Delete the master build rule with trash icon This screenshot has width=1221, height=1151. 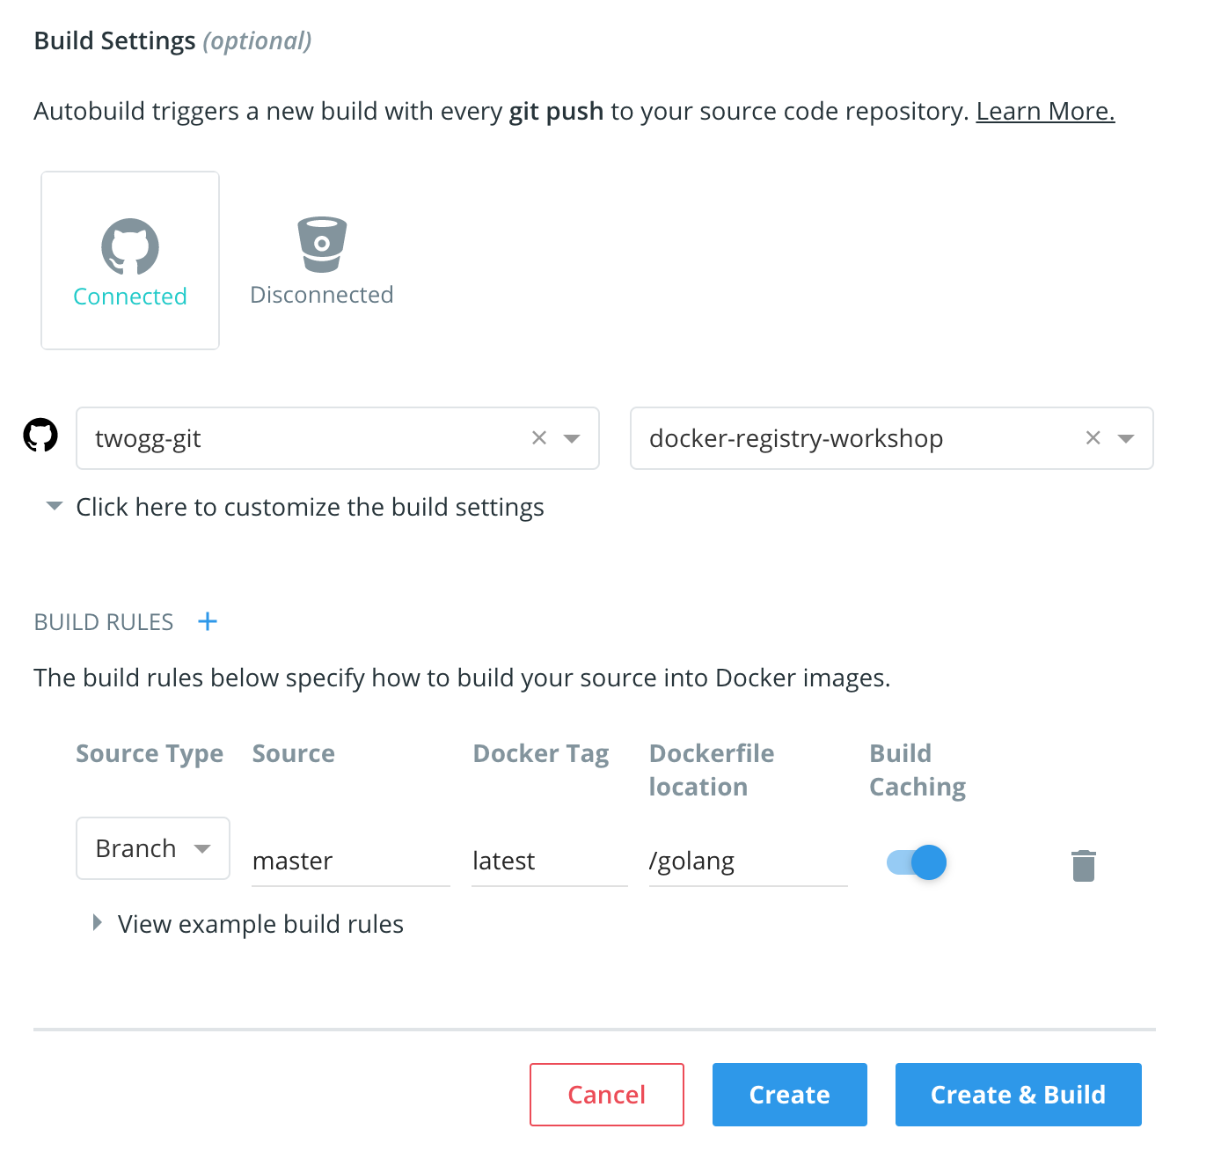1084,865
